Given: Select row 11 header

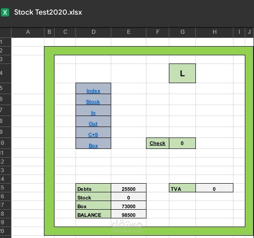Looking at the screenshot, I should click(5, 153).
